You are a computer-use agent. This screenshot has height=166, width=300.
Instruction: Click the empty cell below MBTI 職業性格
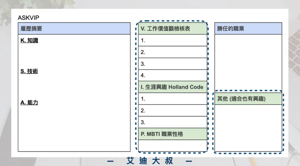point(173,146)
